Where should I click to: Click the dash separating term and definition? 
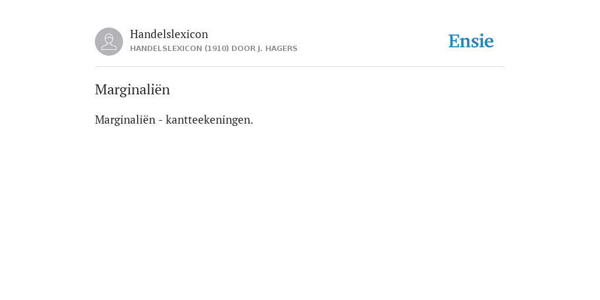click(161, 121)
